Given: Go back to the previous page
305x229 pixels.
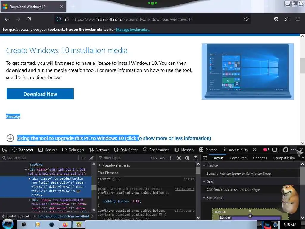Looking at the screenshot, I should 7,19.
